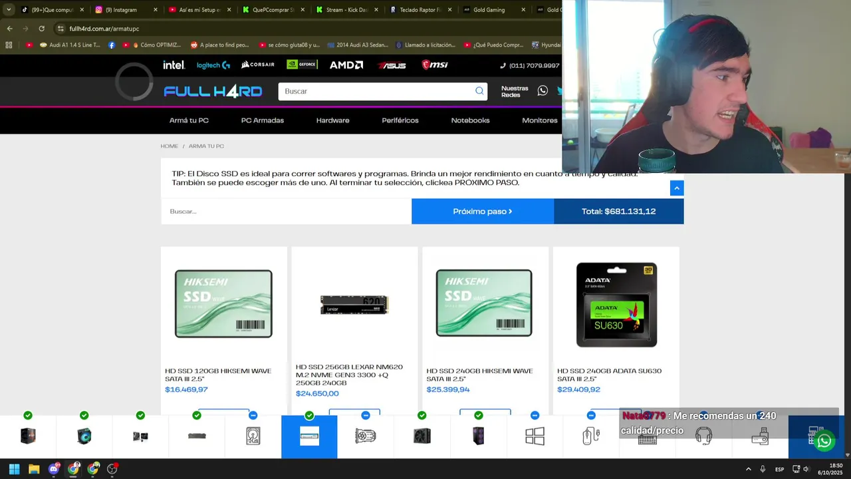Select the mouse peripheral step icon

click(x=591, y=436)
